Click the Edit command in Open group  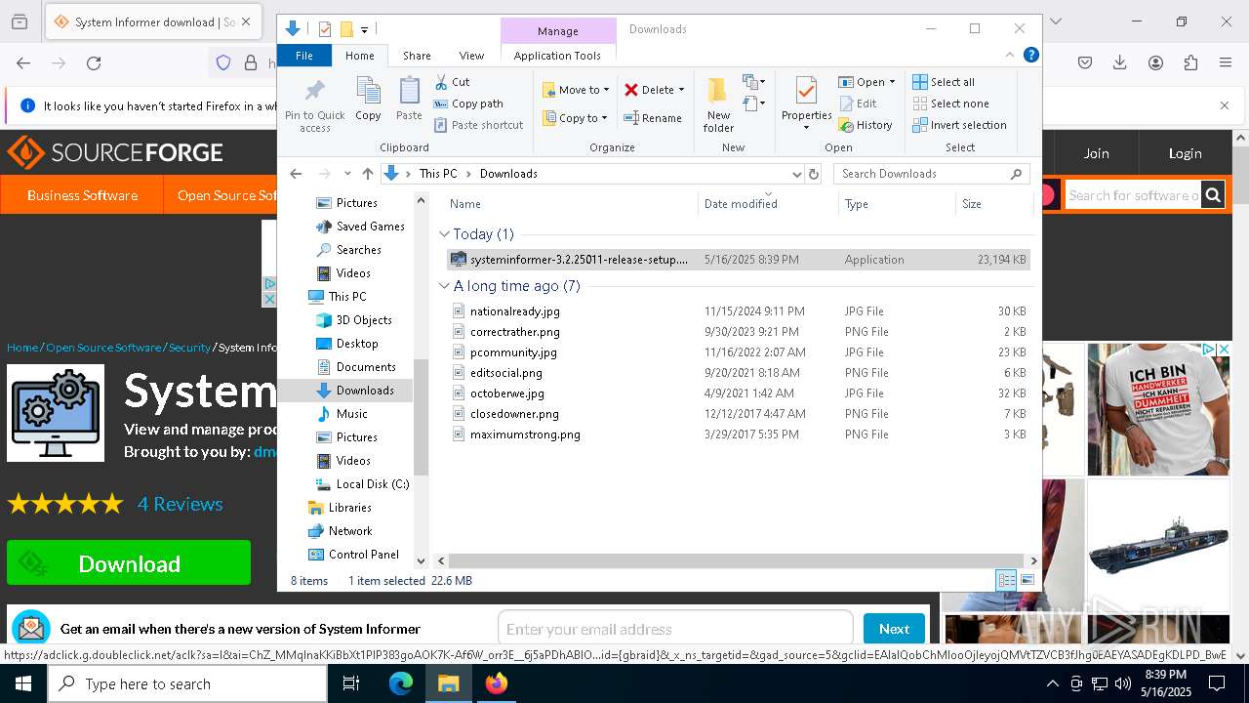coord(858,103)
